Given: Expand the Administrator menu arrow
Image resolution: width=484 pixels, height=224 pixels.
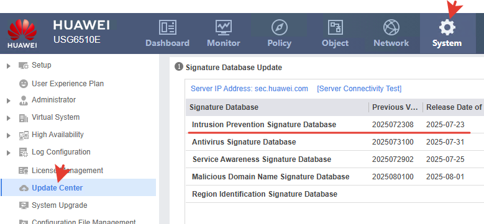Looking at the screenshot, I should coord(9,101).
